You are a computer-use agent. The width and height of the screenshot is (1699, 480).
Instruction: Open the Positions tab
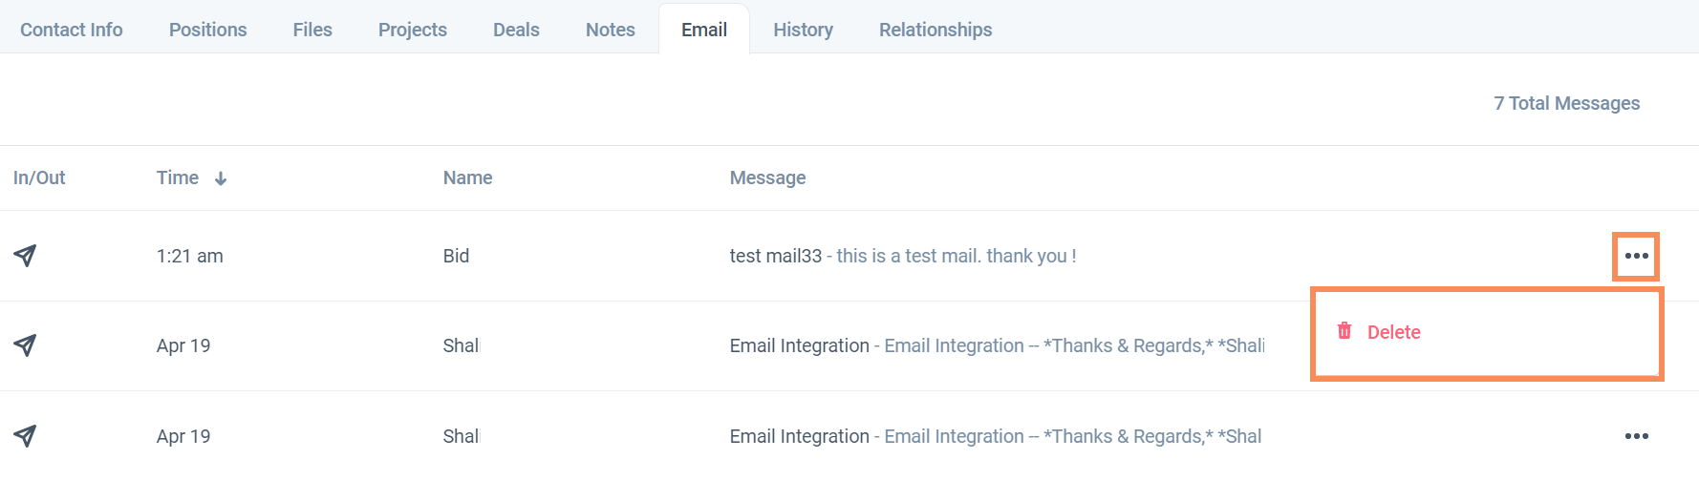click(207, 30)
